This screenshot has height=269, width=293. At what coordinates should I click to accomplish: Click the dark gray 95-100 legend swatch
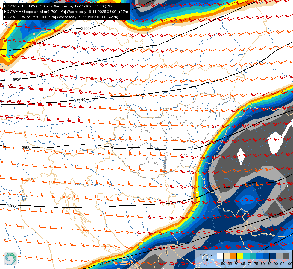click(x=286, y=256)
